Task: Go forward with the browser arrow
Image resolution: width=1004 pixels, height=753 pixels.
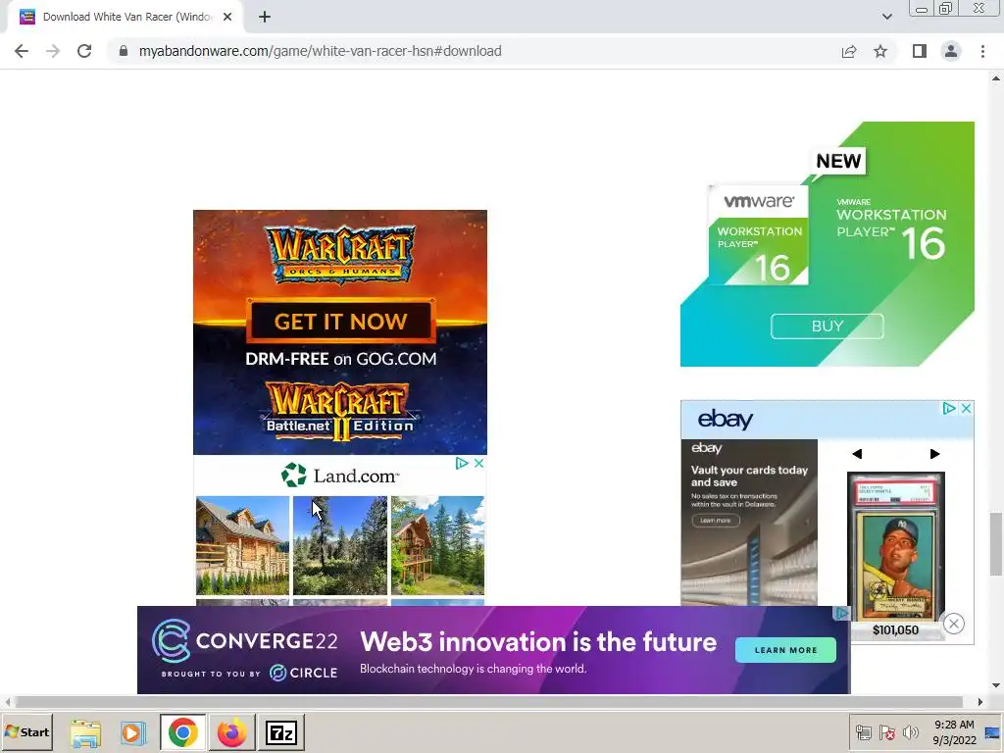Action: pos(53,51)
